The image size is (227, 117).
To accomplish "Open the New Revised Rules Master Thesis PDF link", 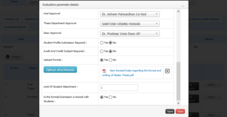I will [x=132, y=73].
